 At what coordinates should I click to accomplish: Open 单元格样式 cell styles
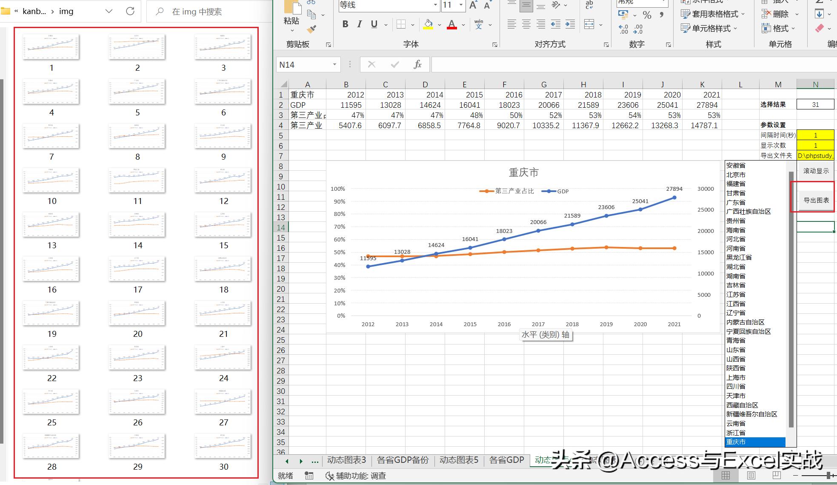713,29
